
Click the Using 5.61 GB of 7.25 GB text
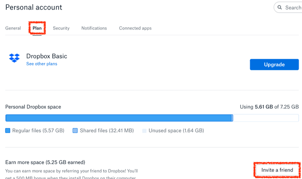[x=269, y=107]
